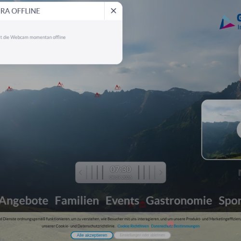Image resolution: width=241 pixels, height=241 pixels.
Task: Select the 07:30 time display
Action: 120,169
